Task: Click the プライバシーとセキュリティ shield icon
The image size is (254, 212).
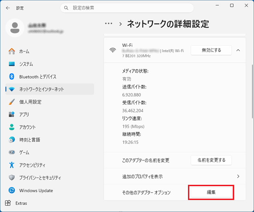Action: click(x=12, y=177)
